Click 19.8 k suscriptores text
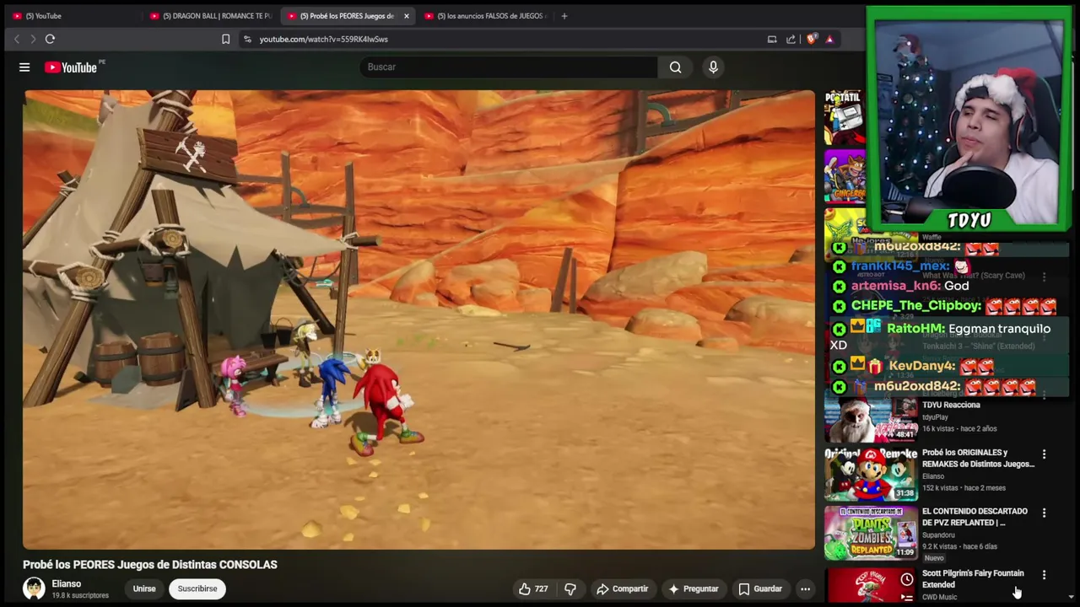 point(80,595)
